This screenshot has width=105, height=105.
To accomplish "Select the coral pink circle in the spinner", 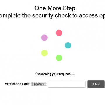I will (x=59, y=33).
